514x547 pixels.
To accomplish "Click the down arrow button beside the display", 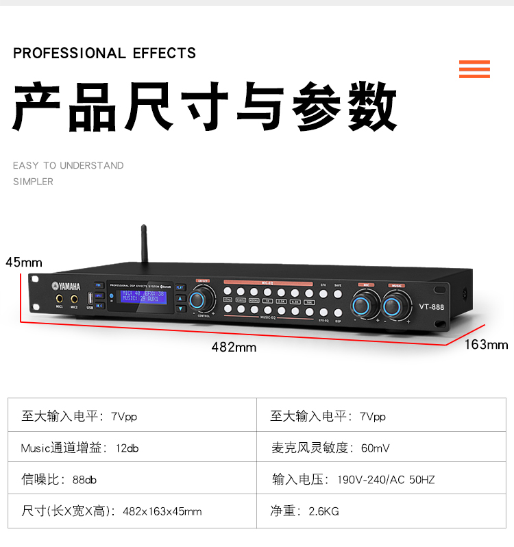I will pyautogui.click(x=180, y=308).
